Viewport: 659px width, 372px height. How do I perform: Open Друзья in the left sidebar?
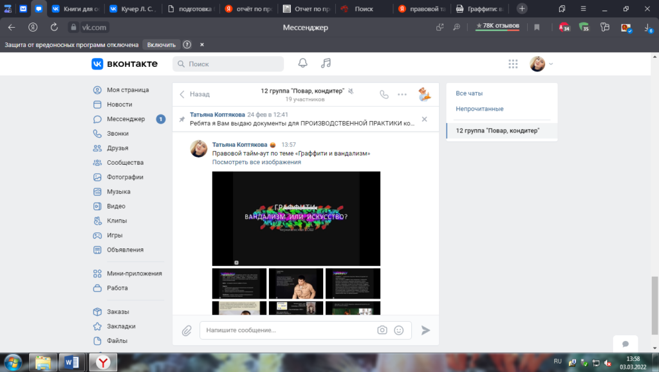(x=118, y=148)
